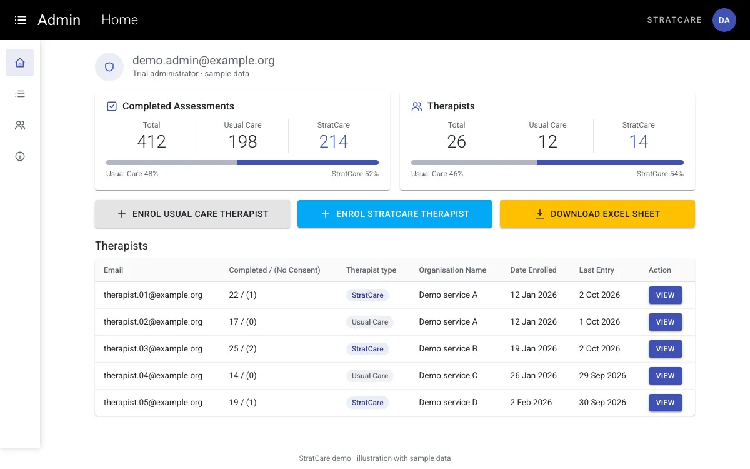This screenshot has width=750, height=469.
Task: Click the Admin title in header
Action: pyautogui.click(x=59, y=20)
